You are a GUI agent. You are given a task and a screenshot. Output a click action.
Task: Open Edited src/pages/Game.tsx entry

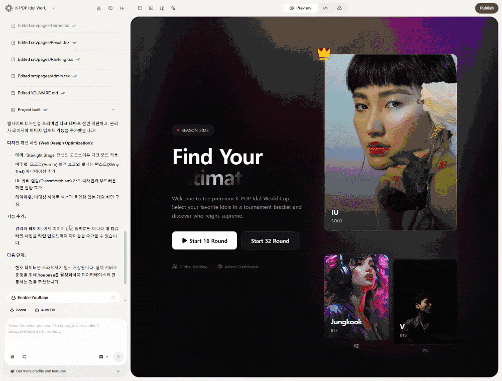(x=44, y=26)
